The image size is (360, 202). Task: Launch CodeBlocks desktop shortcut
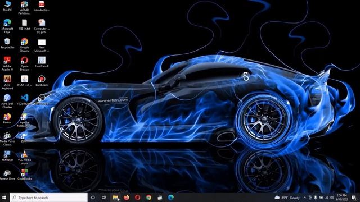pos(24,175)
